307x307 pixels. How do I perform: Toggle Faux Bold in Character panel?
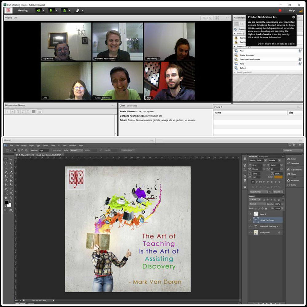[253, 182]
